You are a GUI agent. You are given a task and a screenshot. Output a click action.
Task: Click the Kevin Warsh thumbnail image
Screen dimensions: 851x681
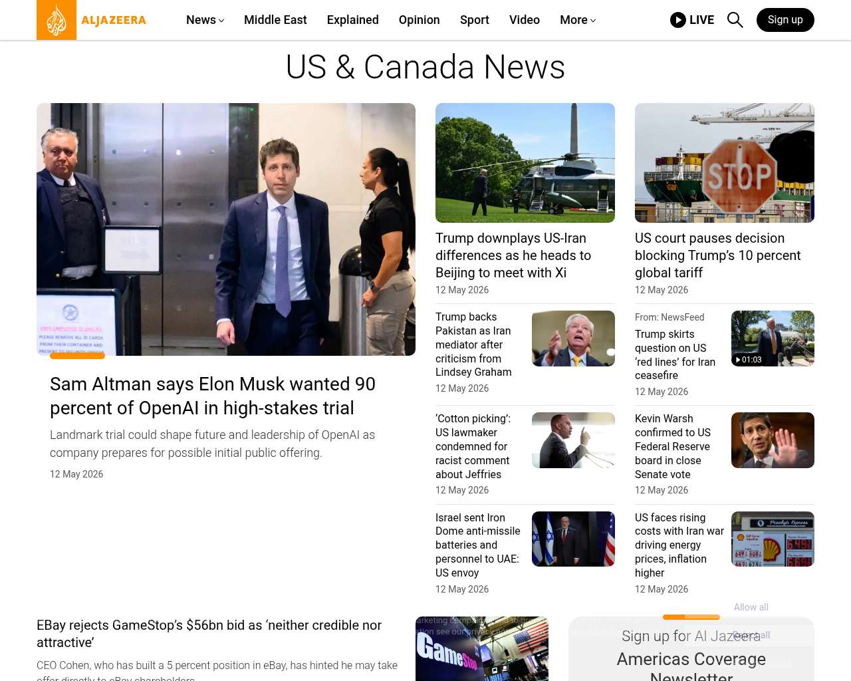pos(773,440)
